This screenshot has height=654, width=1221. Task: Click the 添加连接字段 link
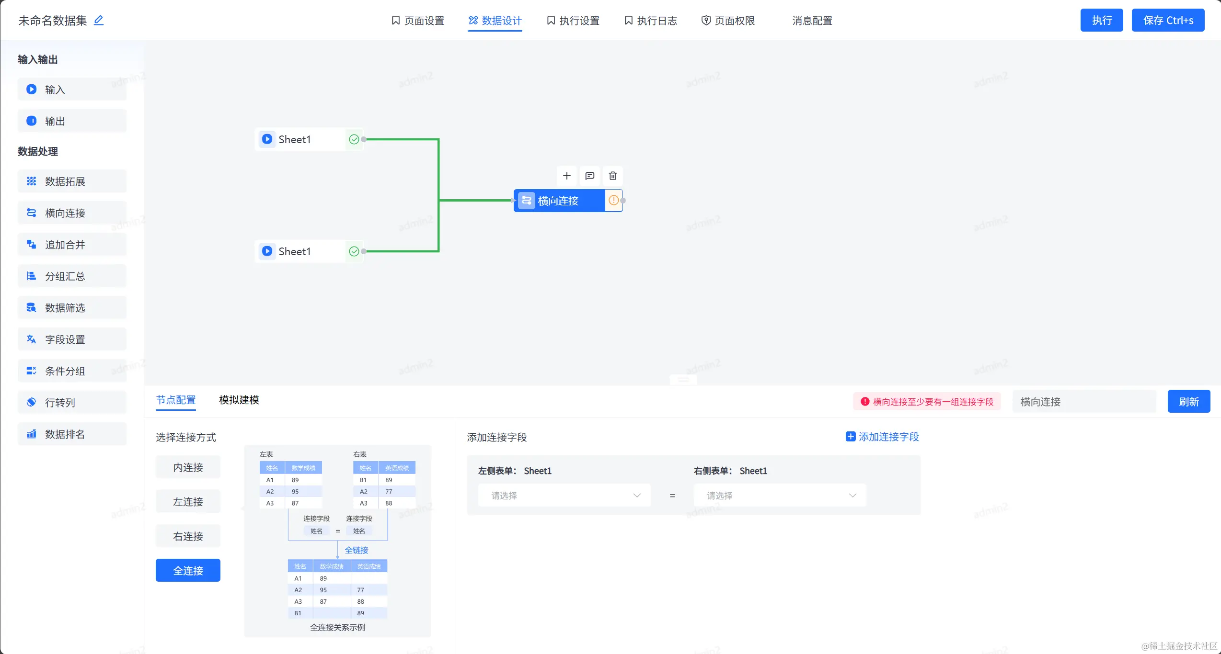point(883,437)
